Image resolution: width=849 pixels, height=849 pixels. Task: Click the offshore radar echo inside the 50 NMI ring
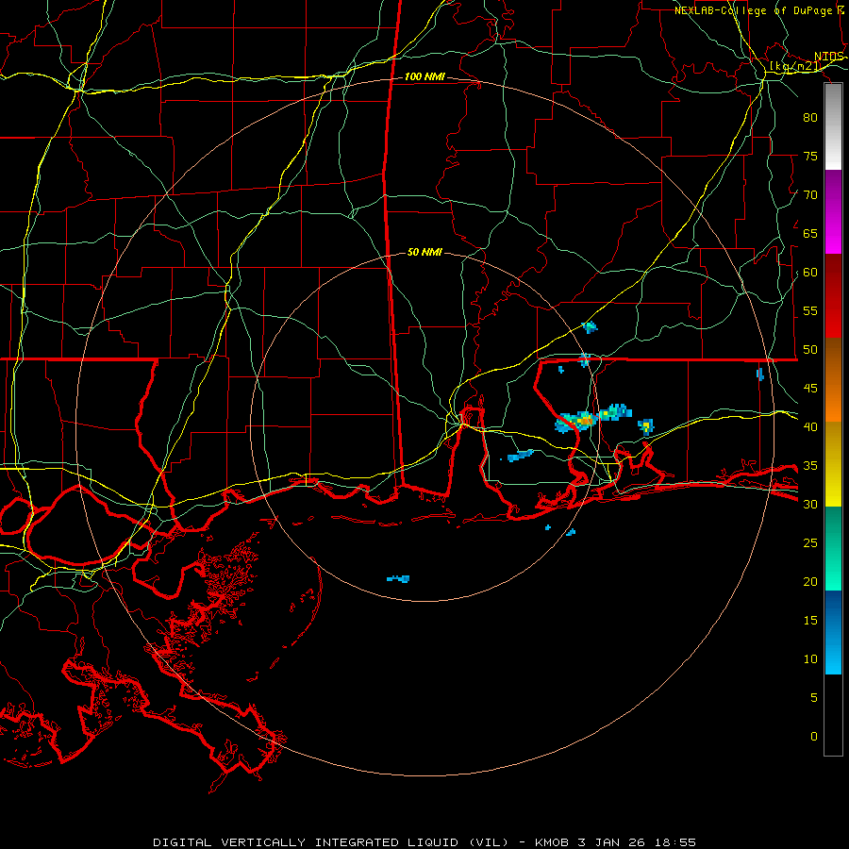coord(398,579)
